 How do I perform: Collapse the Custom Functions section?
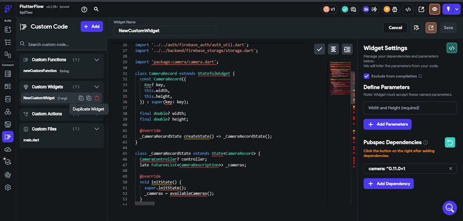(x=97, y=60)
